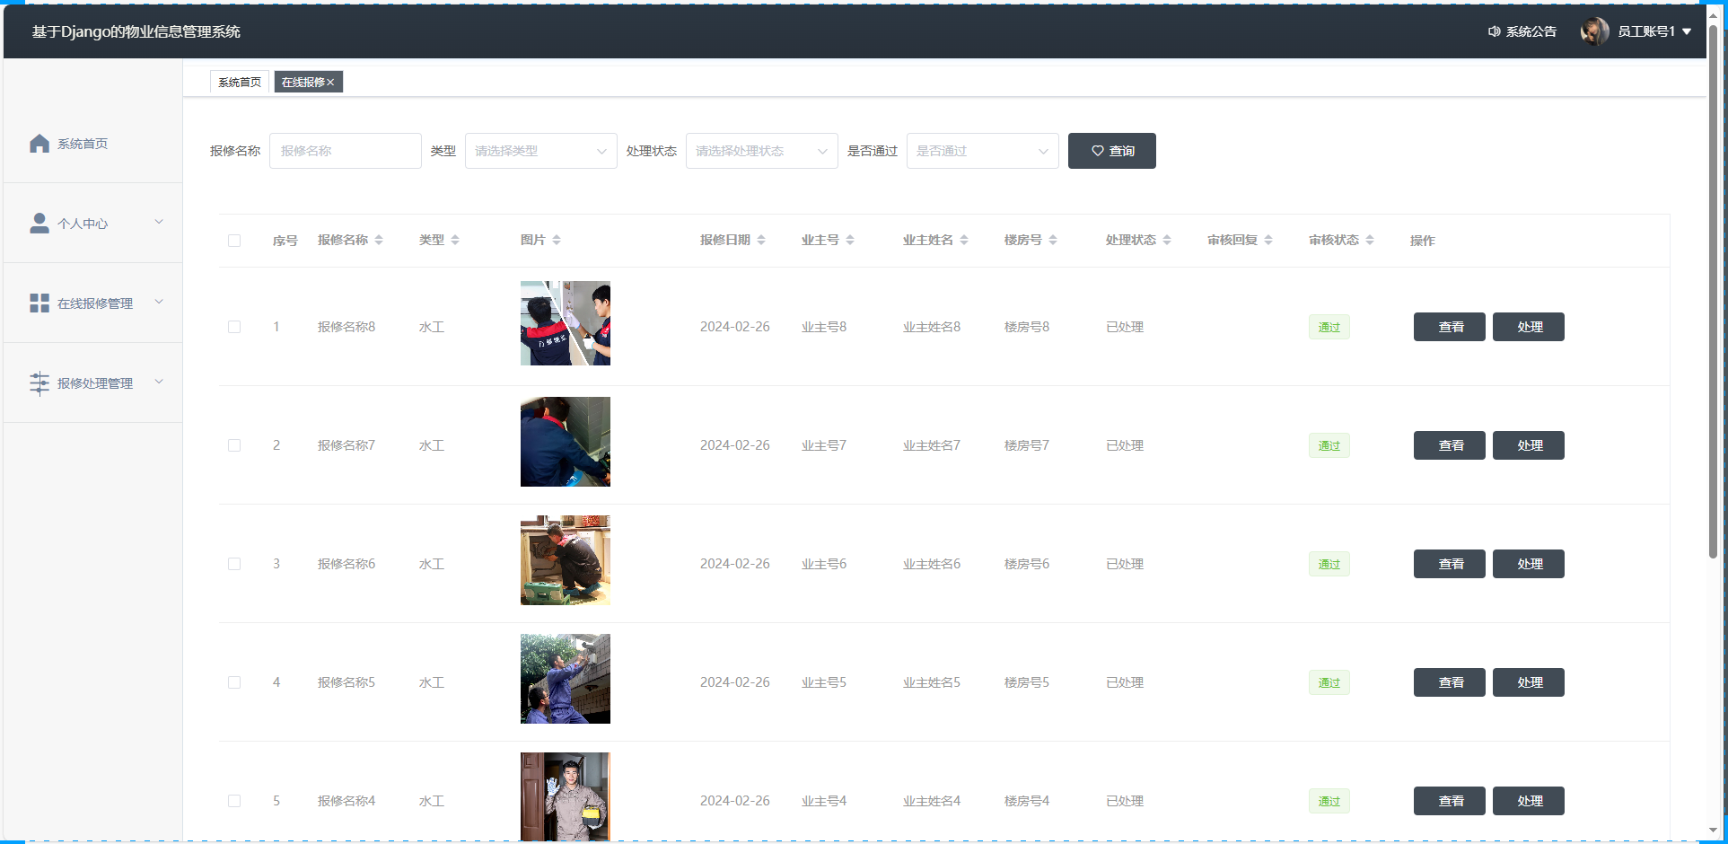
Task: Open 个人中心 in the sidebar
Action: (x=93, y=224)
